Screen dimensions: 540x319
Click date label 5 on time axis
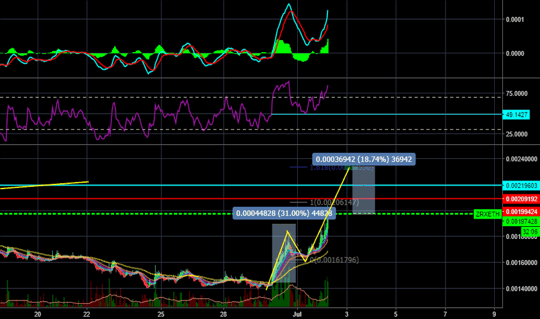coord(396,314)
